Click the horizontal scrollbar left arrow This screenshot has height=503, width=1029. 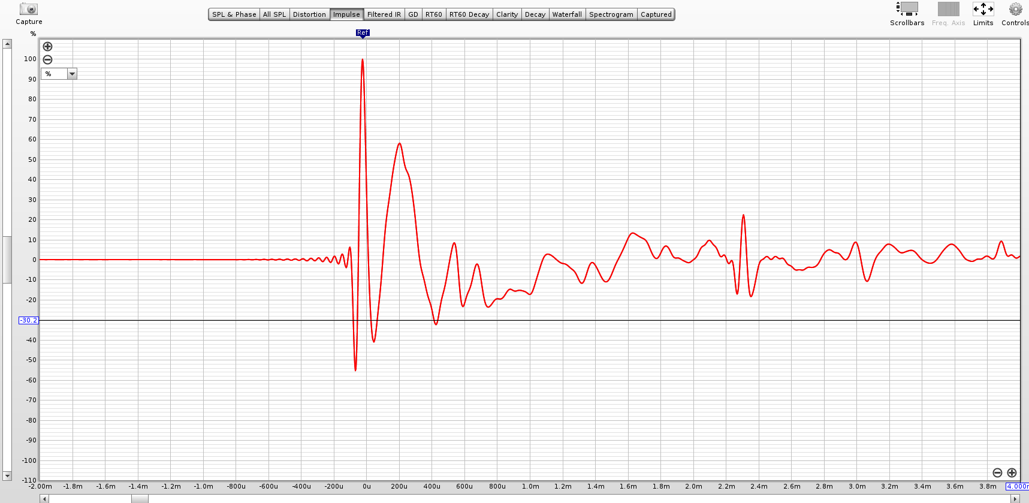click(44, 499)
